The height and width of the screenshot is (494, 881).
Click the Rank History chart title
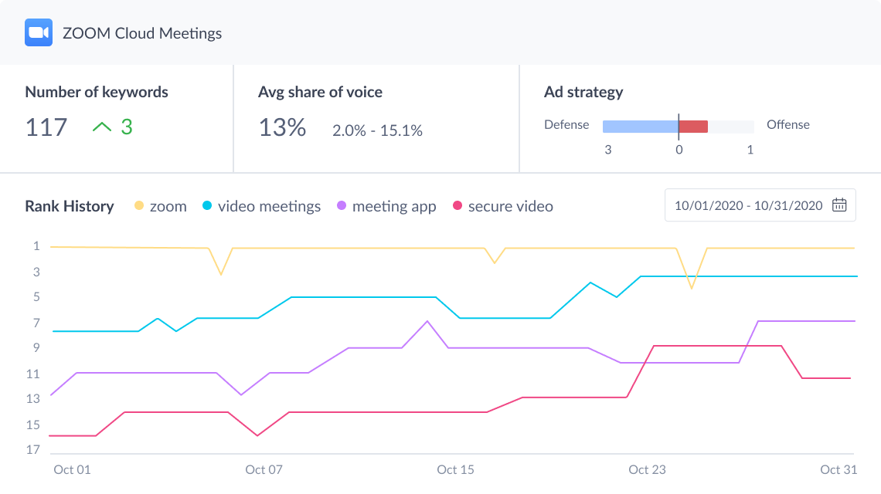(70, 206)
